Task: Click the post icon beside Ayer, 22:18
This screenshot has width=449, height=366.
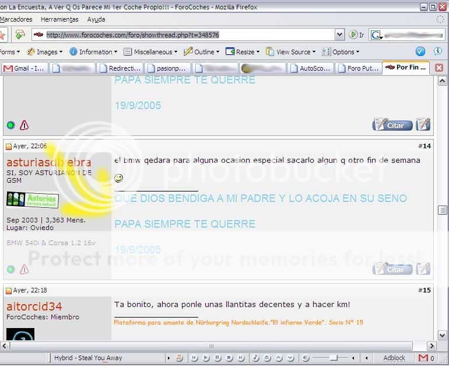Action: (9, 291)
